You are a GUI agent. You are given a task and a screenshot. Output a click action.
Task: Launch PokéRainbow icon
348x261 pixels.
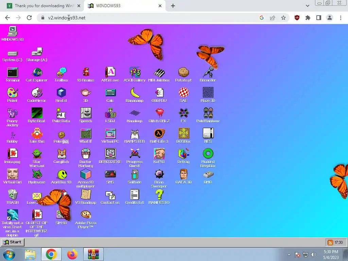pyautogui.click(x=208, y=116)
